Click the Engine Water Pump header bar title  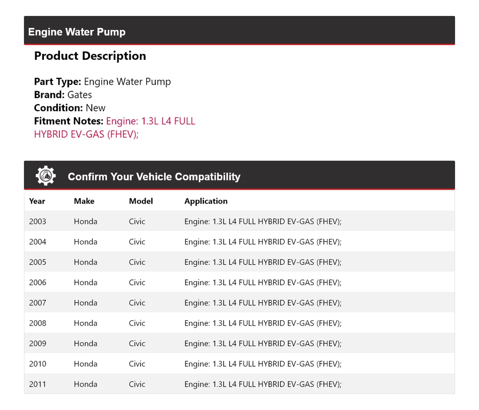coord(77,32)
